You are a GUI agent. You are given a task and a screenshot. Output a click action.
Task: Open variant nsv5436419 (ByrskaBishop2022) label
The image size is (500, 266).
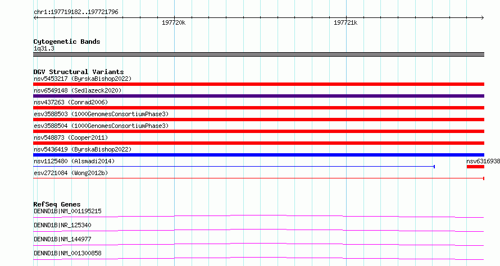click(x=83, y=149)
